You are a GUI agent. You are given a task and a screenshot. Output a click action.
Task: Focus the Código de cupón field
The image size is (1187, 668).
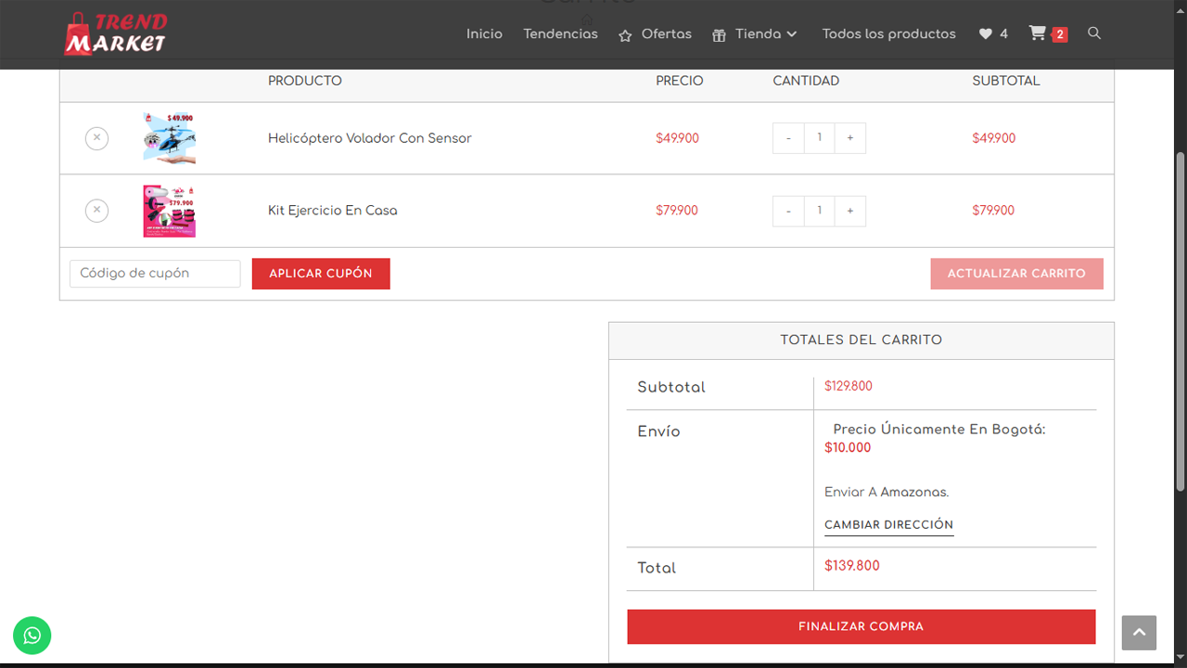[155, 274]
